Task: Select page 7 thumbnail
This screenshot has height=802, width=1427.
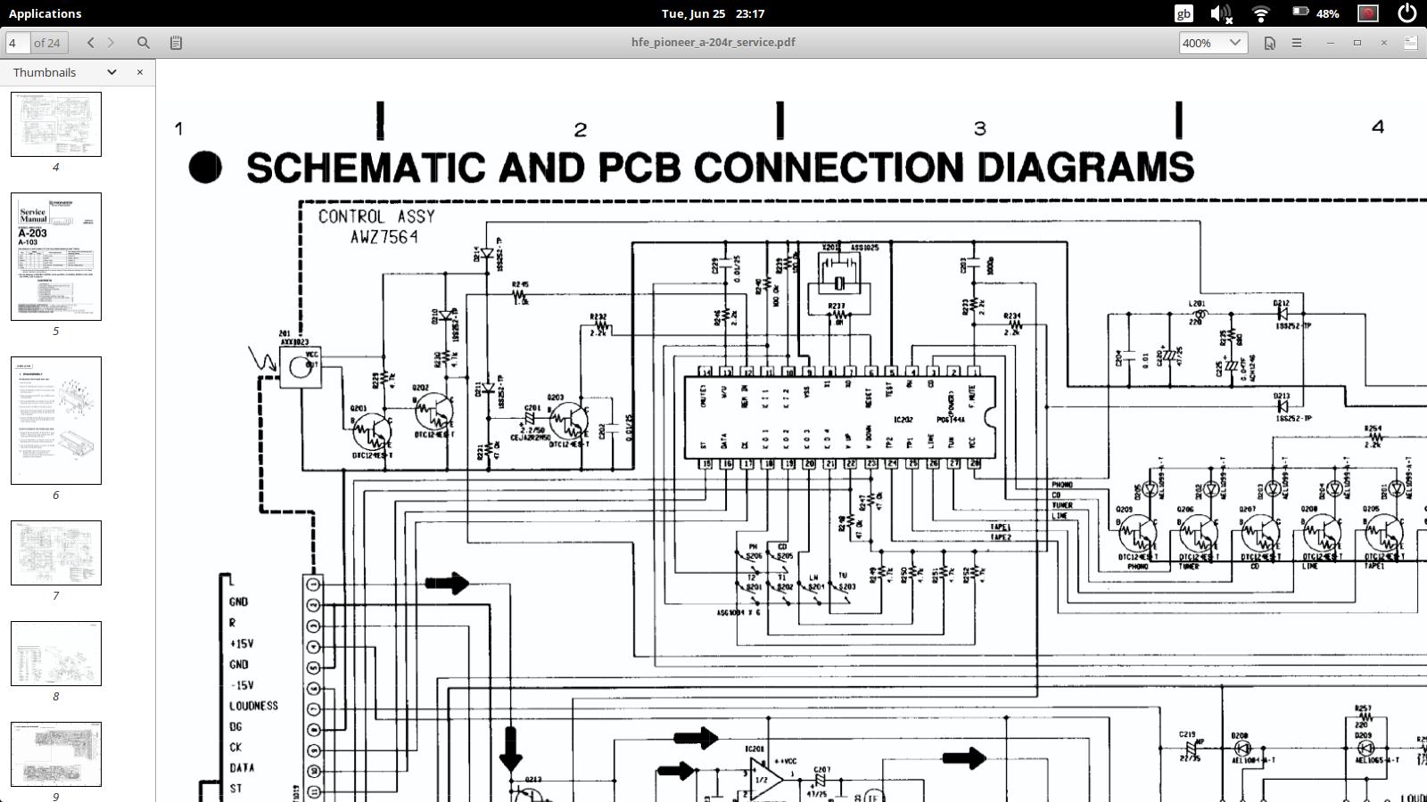Action: point(56,552)
